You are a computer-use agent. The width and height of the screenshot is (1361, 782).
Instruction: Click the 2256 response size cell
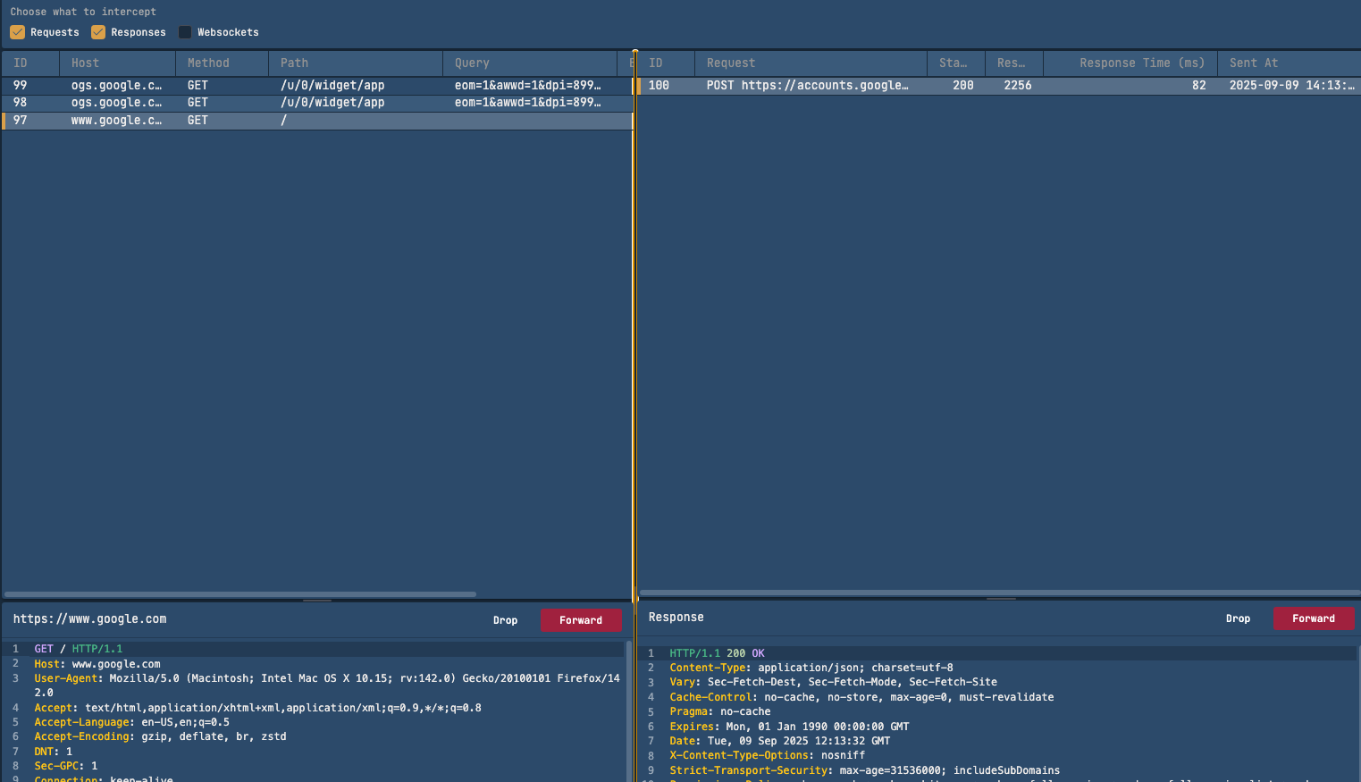[x=1018, y=86]
